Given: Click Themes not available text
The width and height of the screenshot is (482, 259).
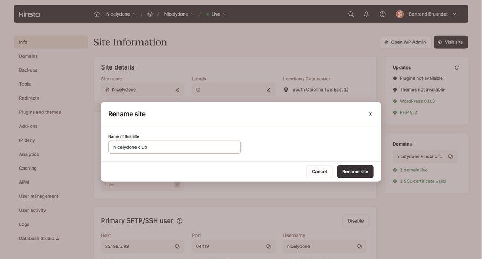Looking at the screenshot, I should [422, 90].
